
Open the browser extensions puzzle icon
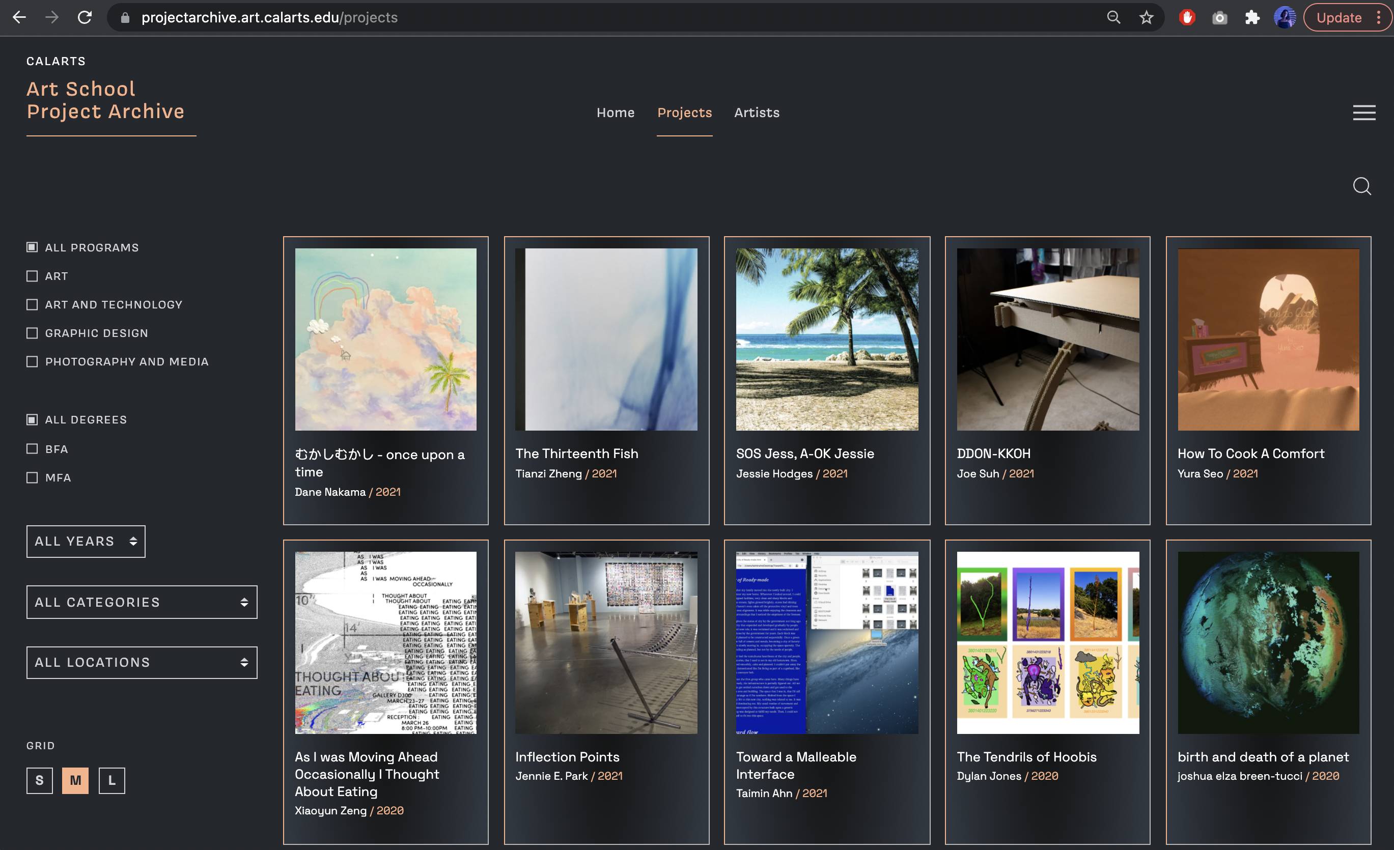tap(1252, 17)
